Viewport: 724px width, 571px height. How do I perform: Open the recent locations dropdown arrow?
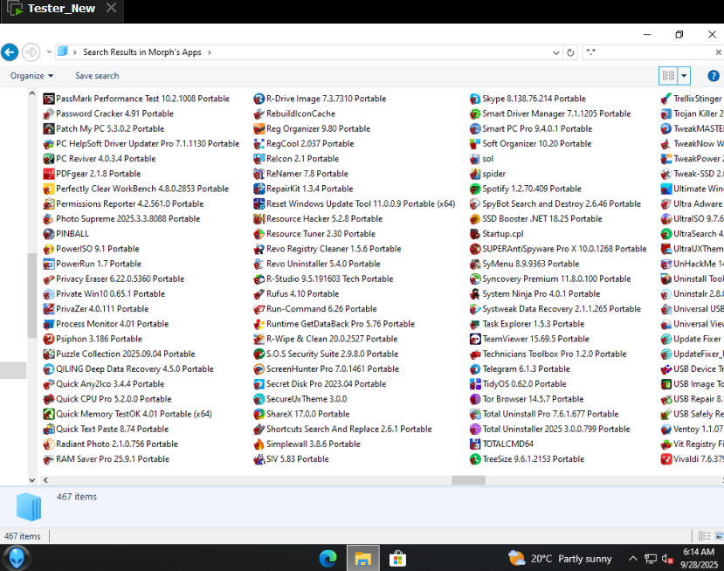click(49, 52)
